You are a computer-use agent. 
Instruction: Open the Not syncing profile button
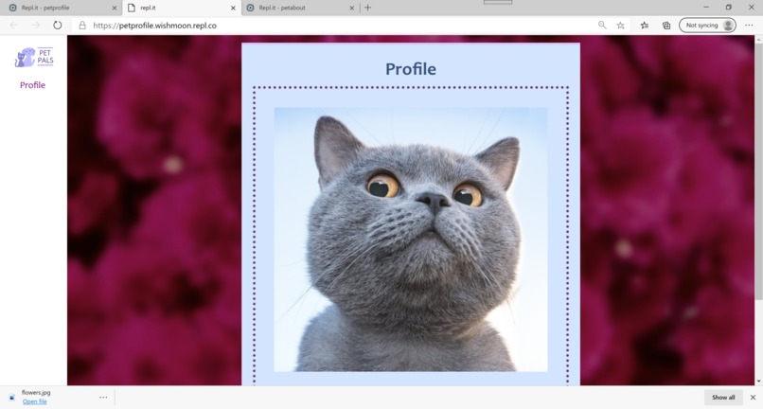(x=707, y=26)
